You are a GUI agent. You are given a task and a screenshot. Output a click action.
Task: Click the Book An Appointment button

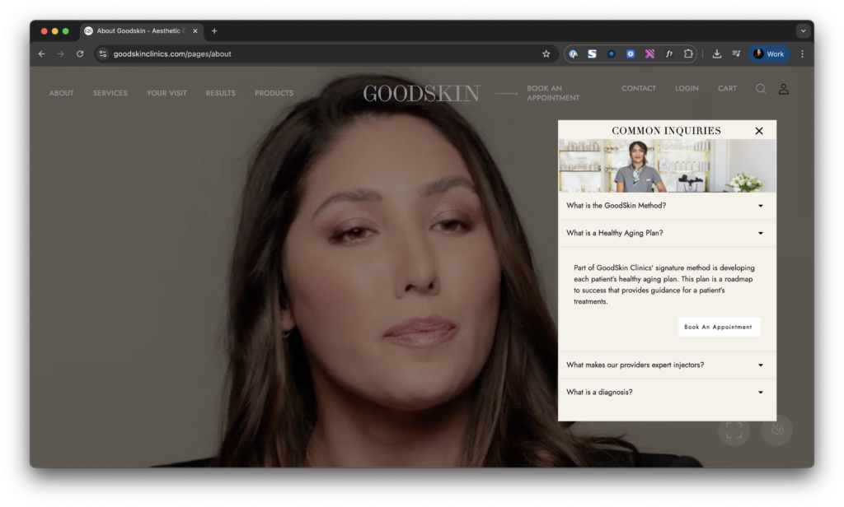coord(719,327)
